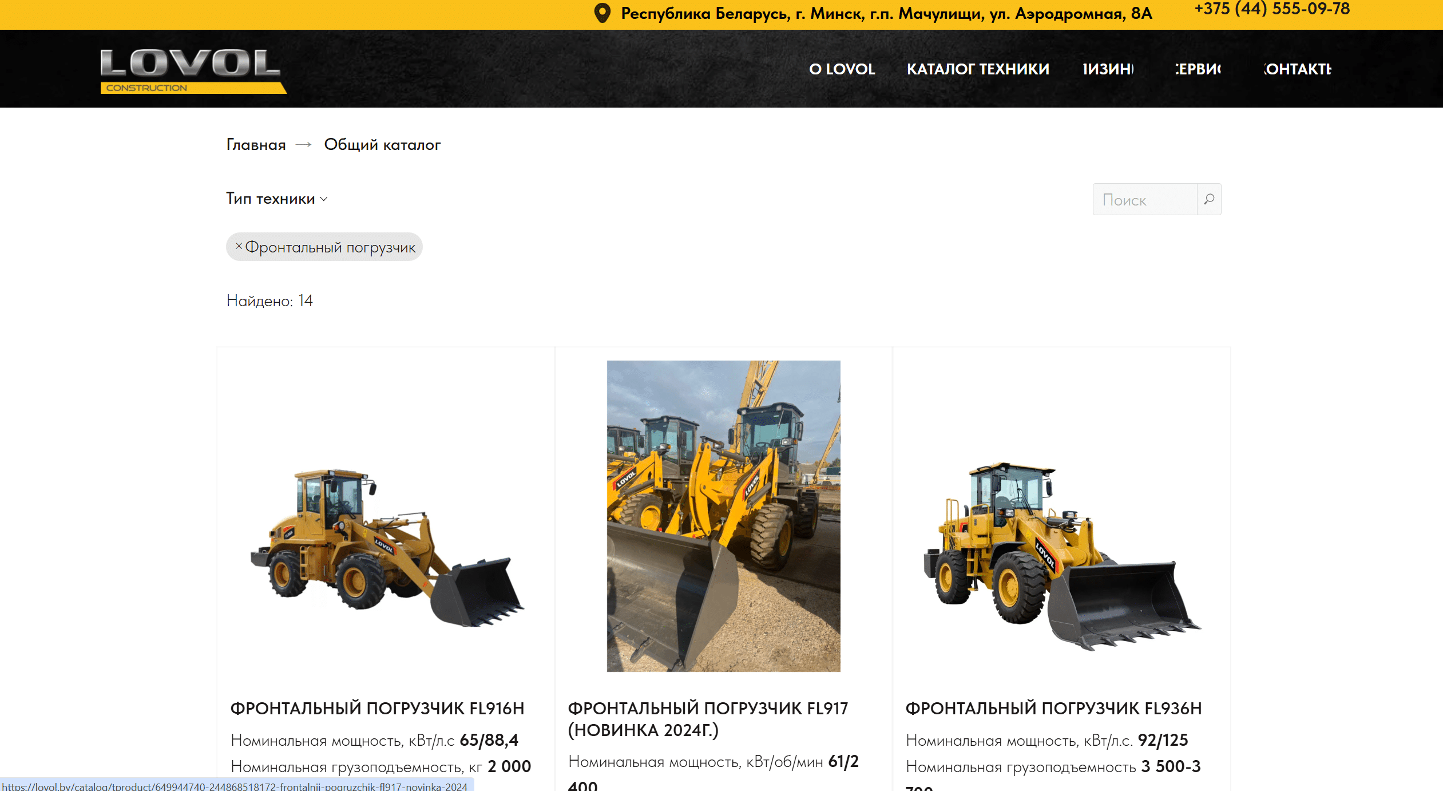This screenshot has width=1443, height=791.
Task: Click the Общий каталог breadcrumb
Action: coord(382,145)
